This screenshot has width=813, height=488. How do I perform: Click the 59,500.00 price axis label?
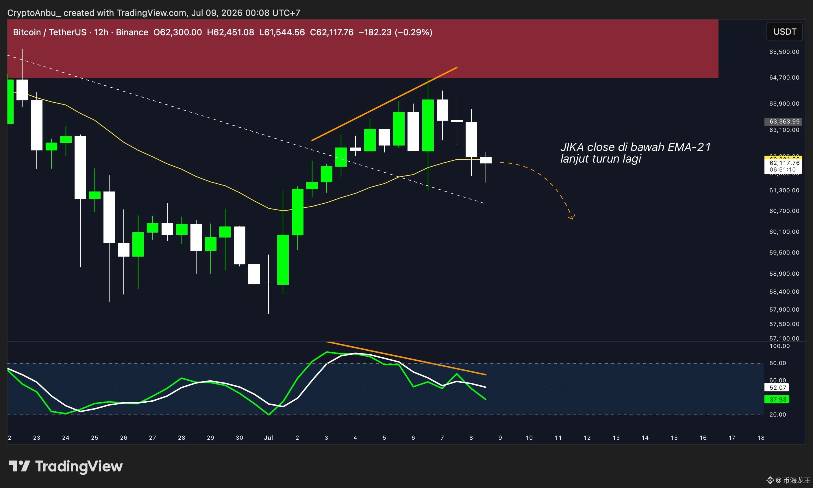784,253
